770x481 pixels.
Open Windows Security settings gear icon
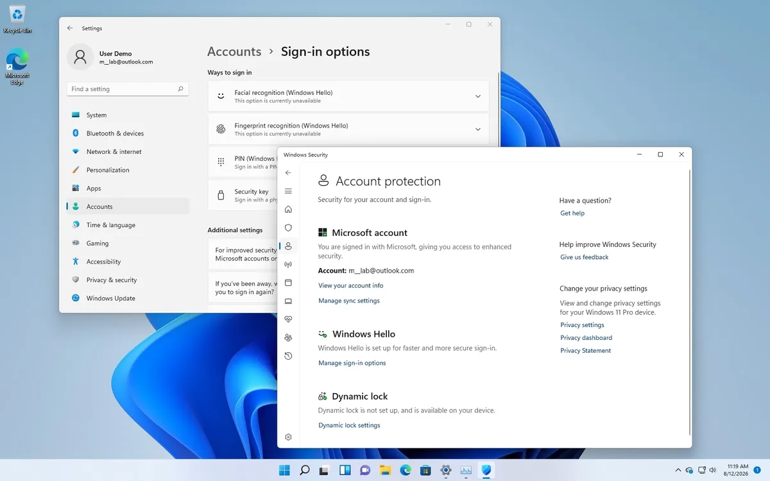(288, 437)
